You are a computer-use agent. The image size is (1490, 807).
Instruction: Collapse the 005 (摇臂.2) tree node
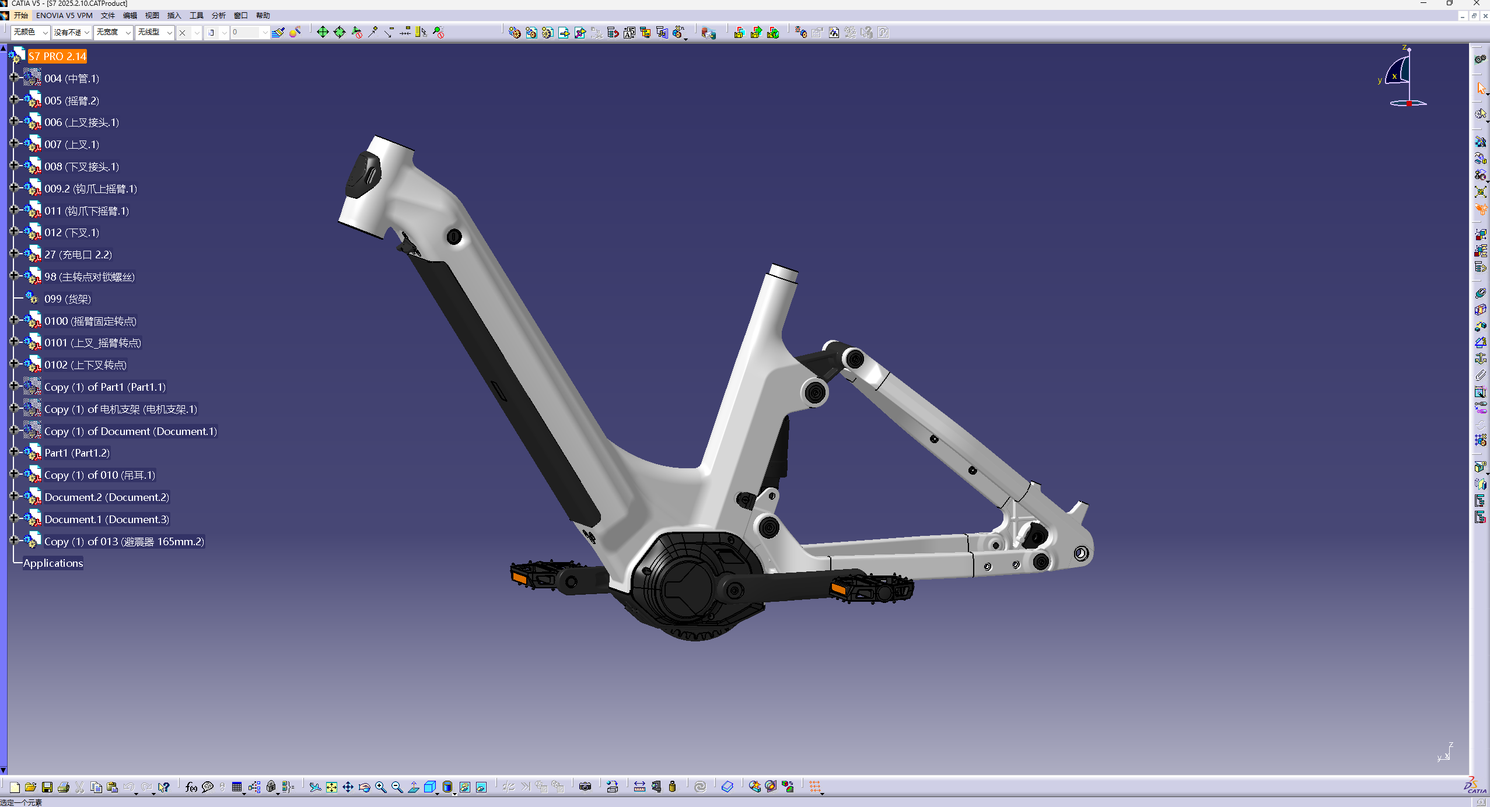pyautogui.click(x=15, y=100)
